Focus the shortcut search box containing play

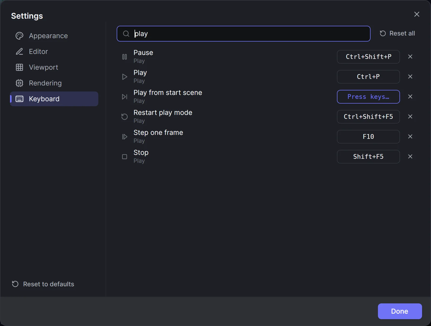pos(243,34)
